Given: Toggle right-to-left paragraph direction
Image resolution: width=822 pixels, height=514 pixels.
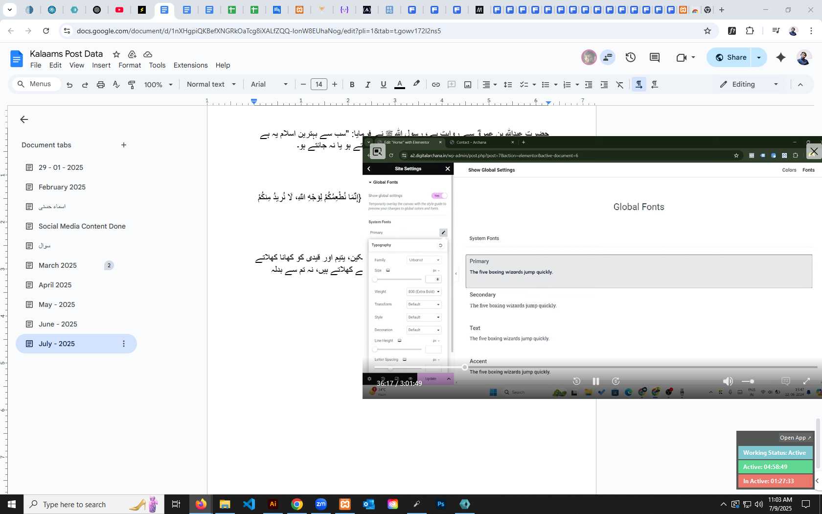Looking at the screenshot, I should point(655,85).
